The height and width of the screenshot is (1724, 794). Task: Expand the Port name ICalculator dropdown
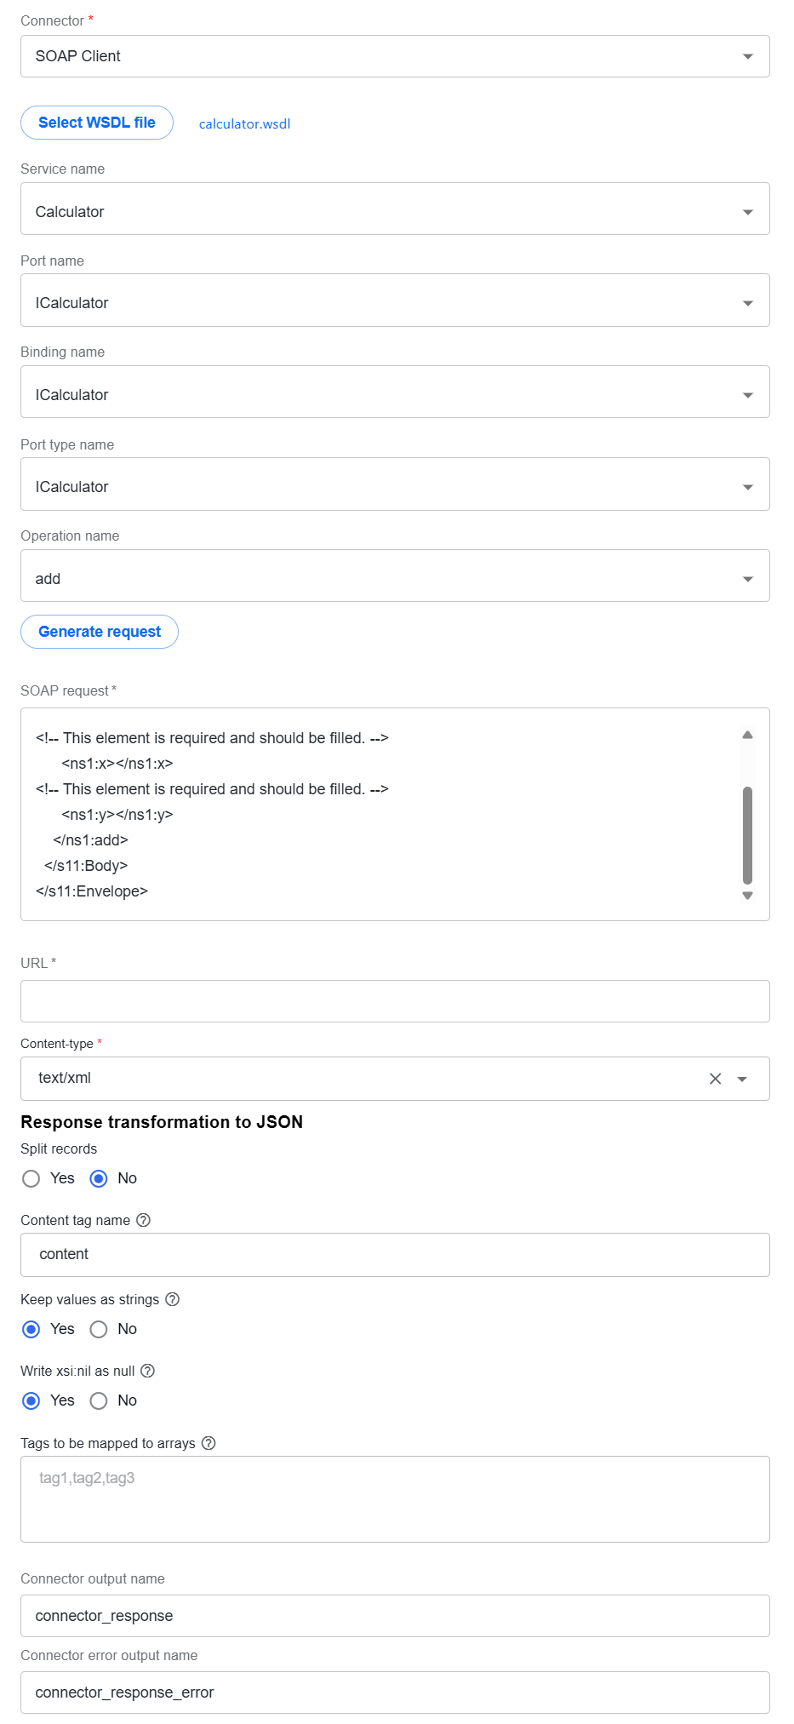pos(395,300)
